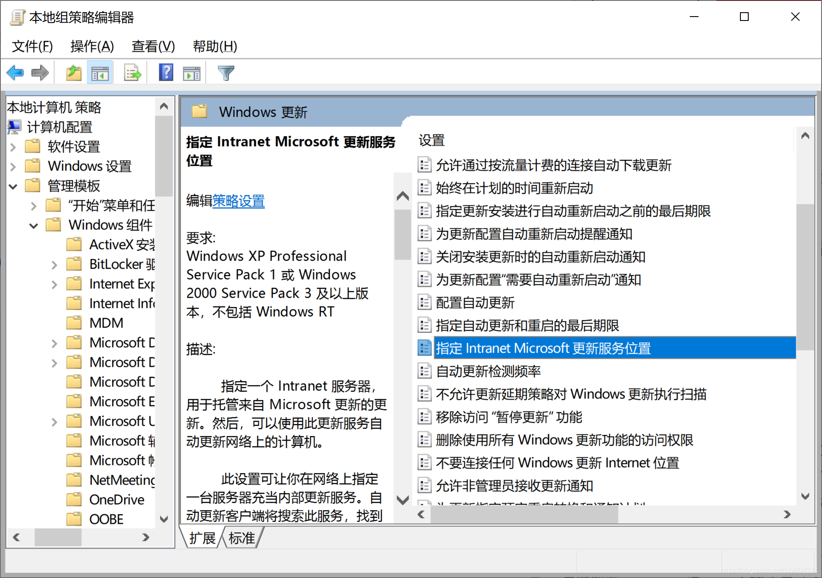The image size is (822, 578).
Task: Click the policy icon beside 配置自动更新
Action: pos(424,302)
